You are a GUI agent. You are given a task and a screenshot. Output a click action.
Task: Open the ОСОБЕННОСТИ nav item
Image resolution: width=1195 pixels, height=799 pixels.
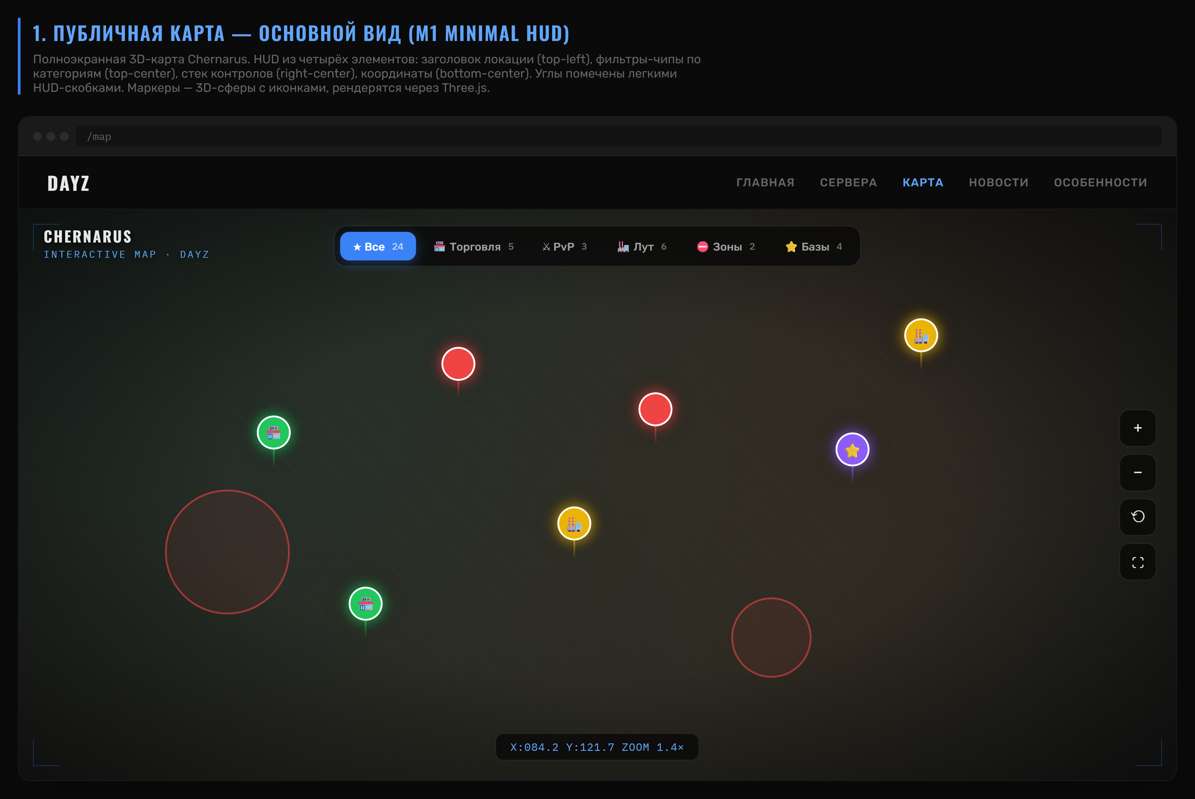[x=1100, y=183]
